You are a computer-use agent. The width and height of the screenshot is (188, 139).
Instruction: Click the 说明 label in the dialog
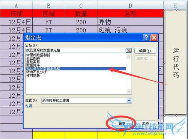pos(29,106)
